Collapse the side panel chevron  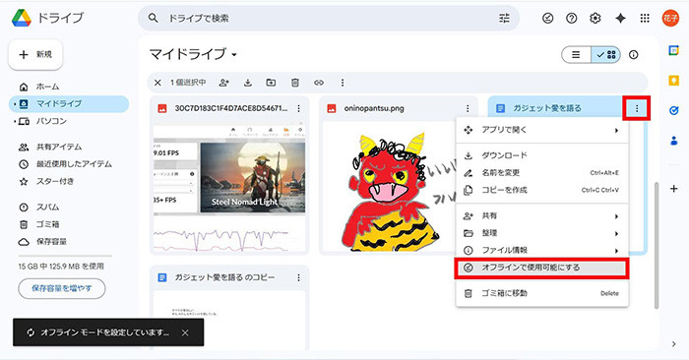(x=673, y=344)
